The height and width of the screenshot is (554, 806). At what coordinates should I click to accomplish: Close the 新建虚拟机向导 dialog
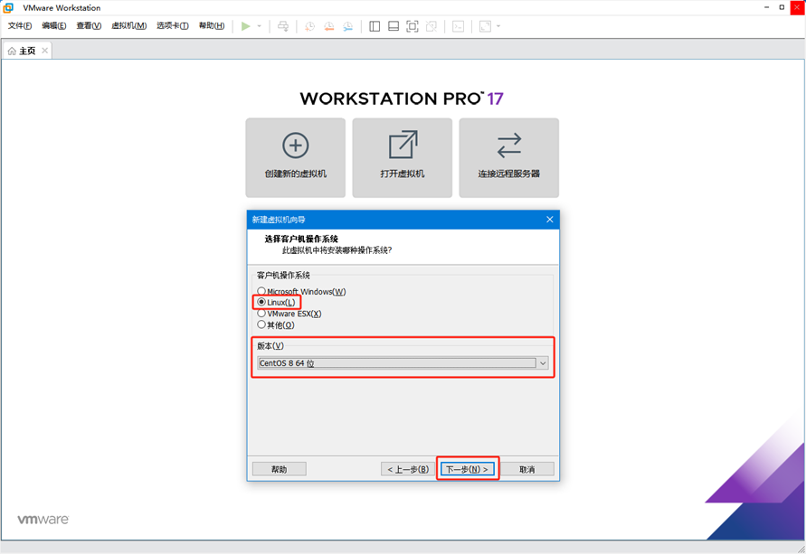coord(549,220)
